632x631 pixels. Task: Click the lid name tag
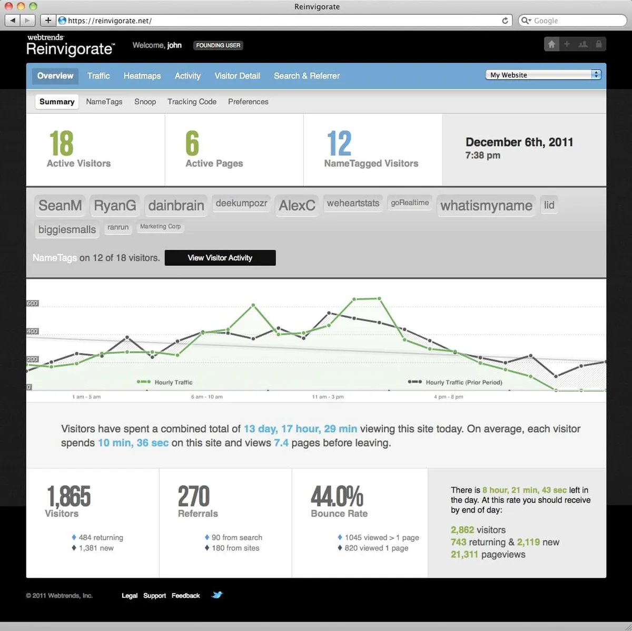point(549,205)
